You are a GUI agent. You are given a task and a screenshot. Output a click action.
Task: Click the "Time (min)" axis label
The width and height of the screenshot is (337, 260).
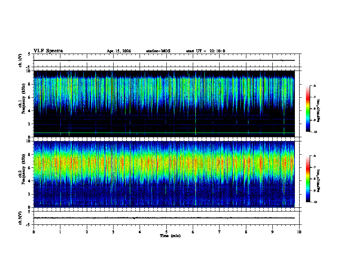tap(170, 236)
